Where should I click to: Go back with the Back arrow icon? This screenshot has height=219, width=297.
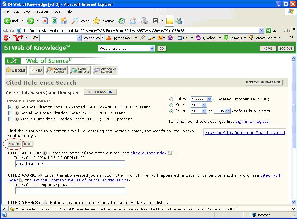pyautogui.click(x=7, y=21)
